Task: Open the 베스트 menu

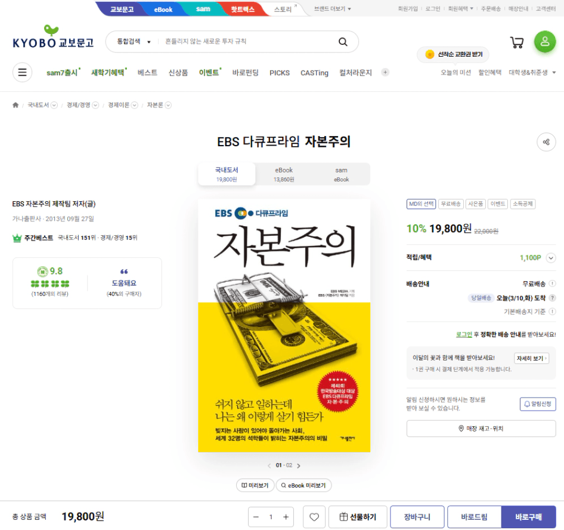Action: [147, 73]
